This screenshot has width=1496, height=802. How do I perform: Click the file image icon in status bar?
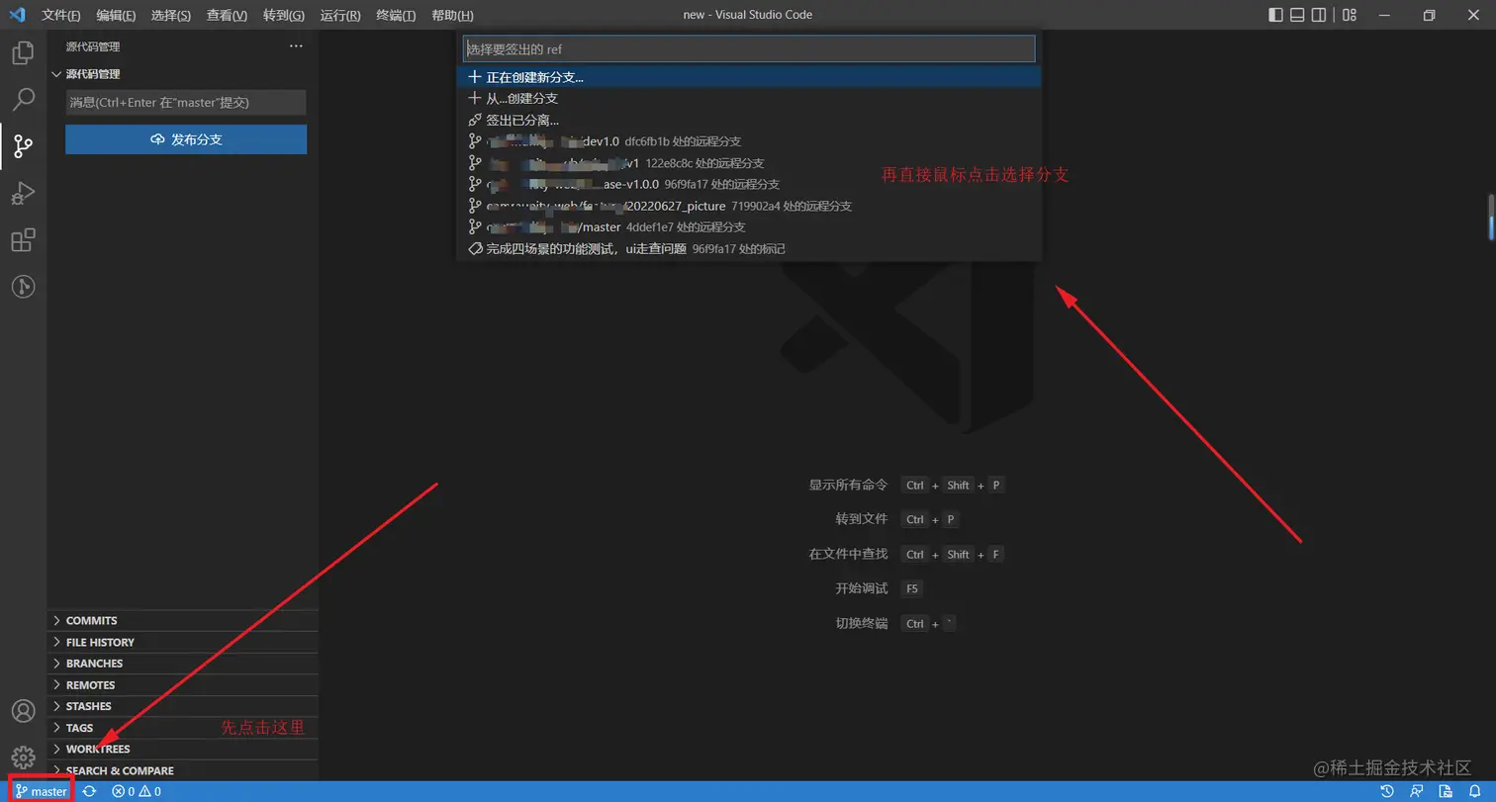tap(1447, 791)
